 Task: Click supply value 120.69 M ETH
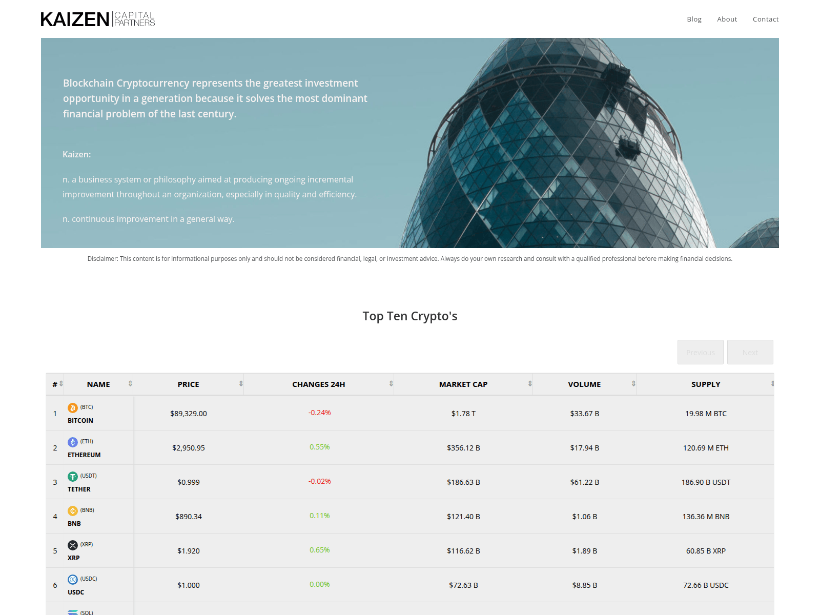click(706, 448)
